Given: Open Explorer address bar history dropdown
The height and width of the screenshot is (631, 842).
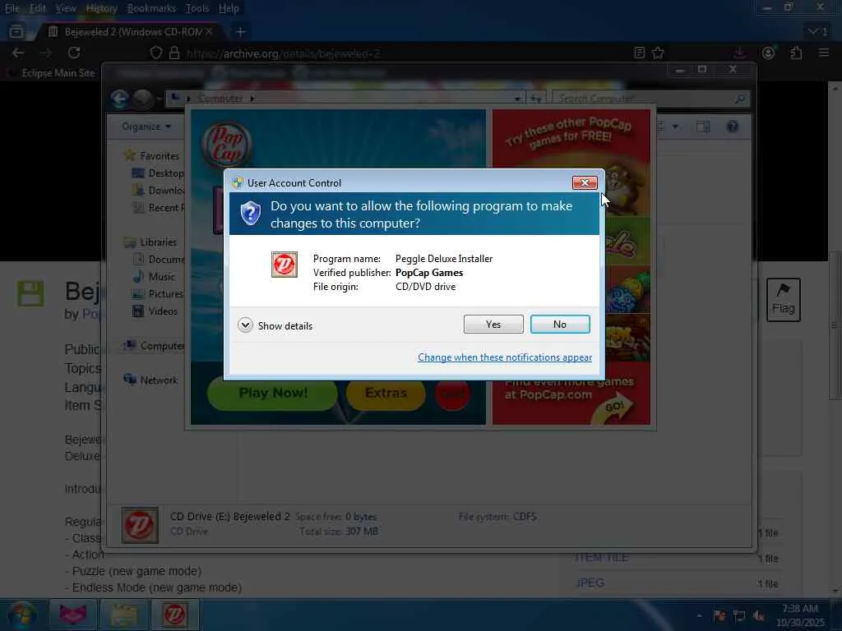Looking at the screenshot, I should (x=516, y=99).
